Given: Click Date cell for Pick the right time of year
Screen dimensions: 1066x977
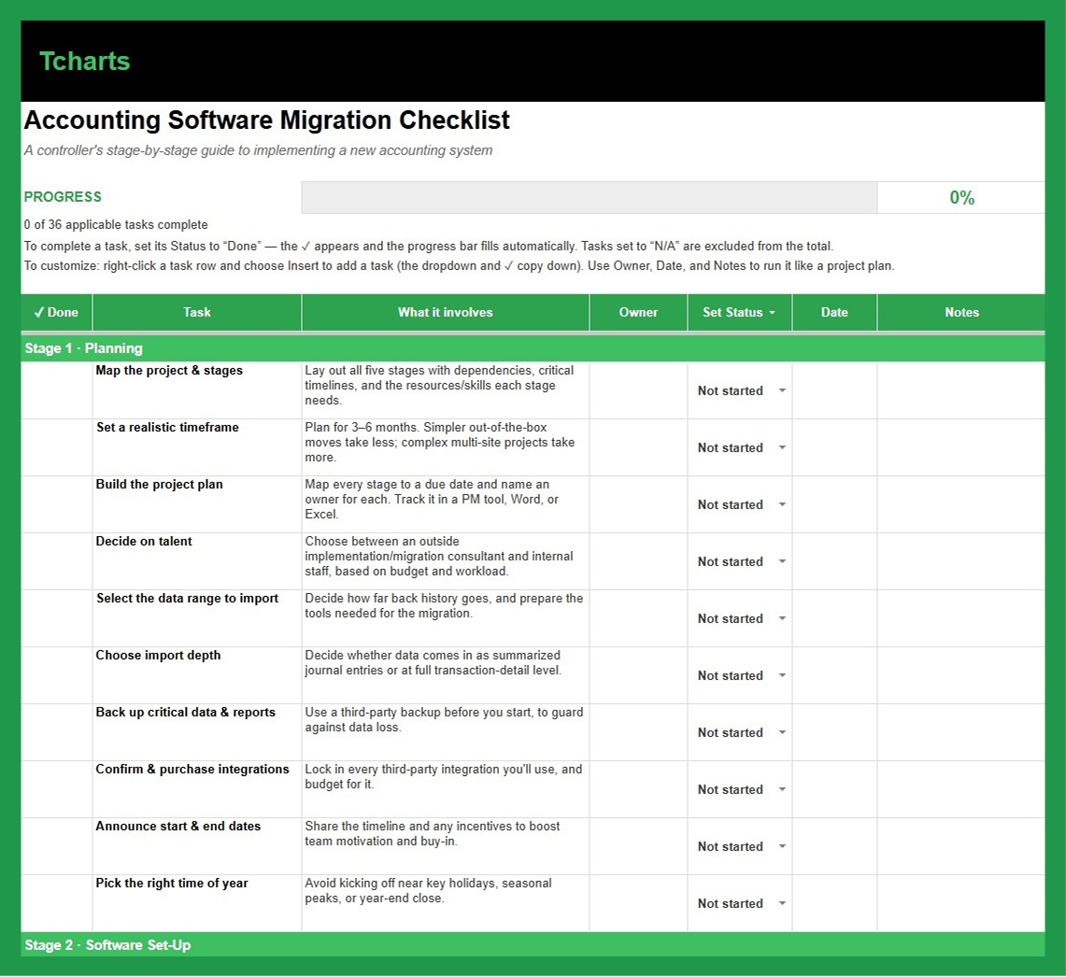Looking at the screenshot, I should click(834, 903).
